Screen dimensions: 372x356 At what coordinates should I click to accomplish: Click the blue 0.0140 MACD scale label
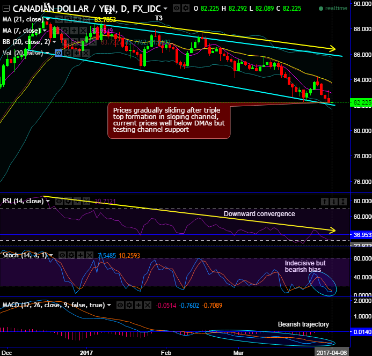tap(361, 332)
